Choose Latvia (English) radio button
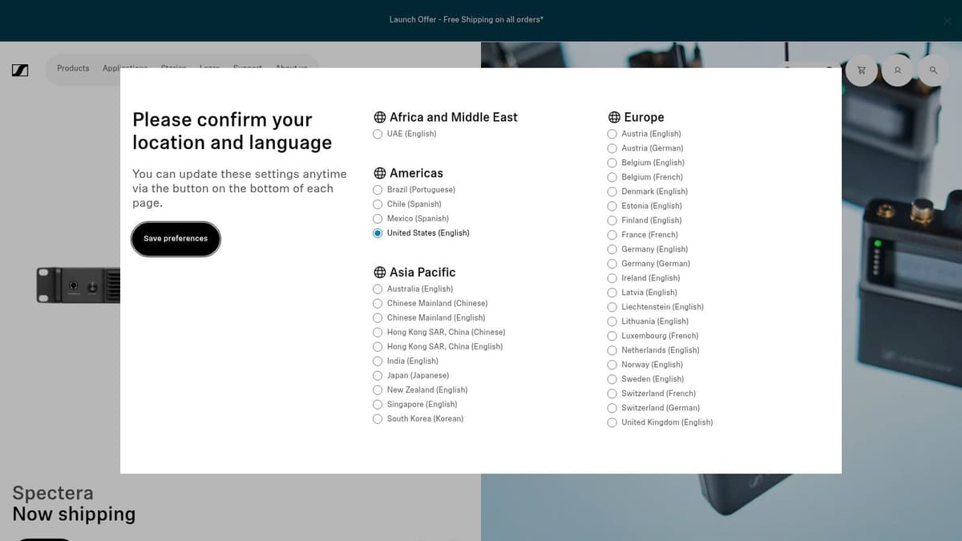The width and height of the screenshot is (962, 541). click(612, 293)
